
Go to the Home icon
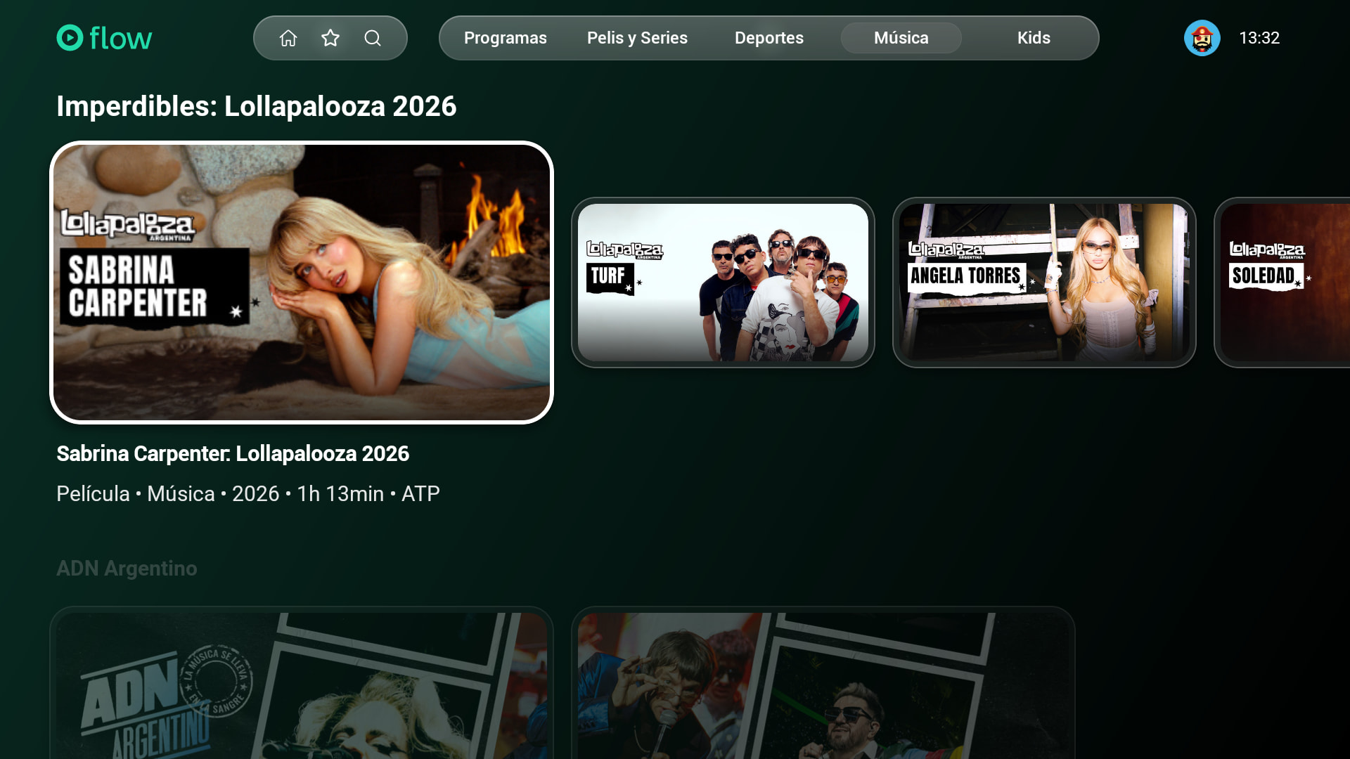pos(288,38)
